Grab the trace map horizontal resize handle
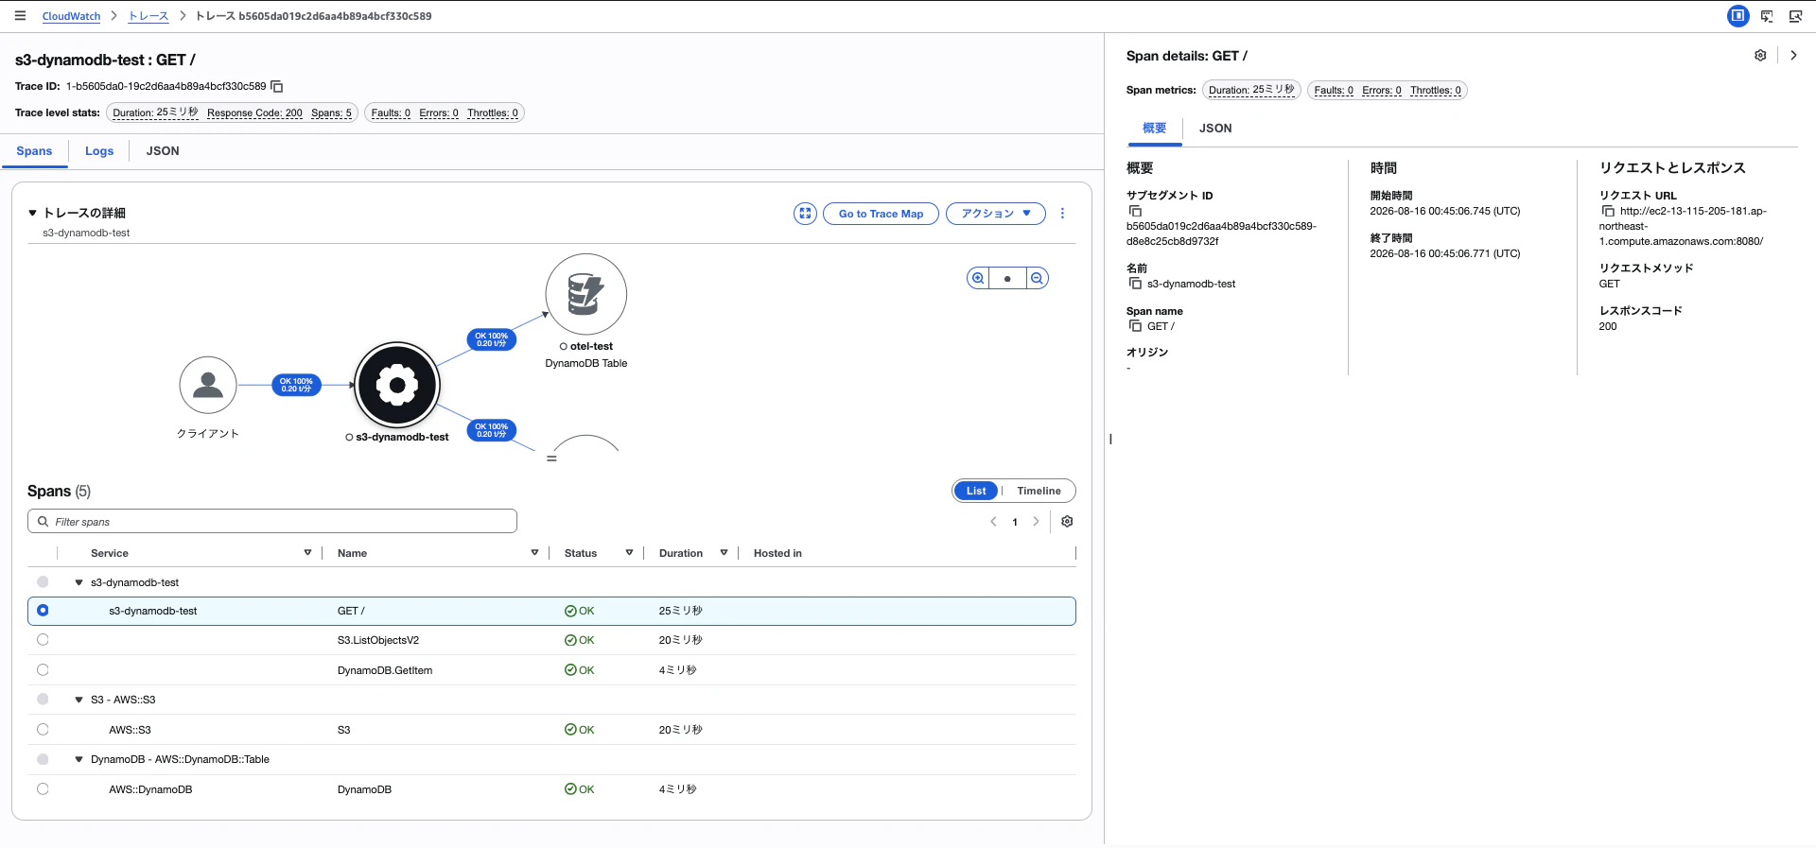Image resolution: width=1816 pixels, height=848 pixels. 551,459
